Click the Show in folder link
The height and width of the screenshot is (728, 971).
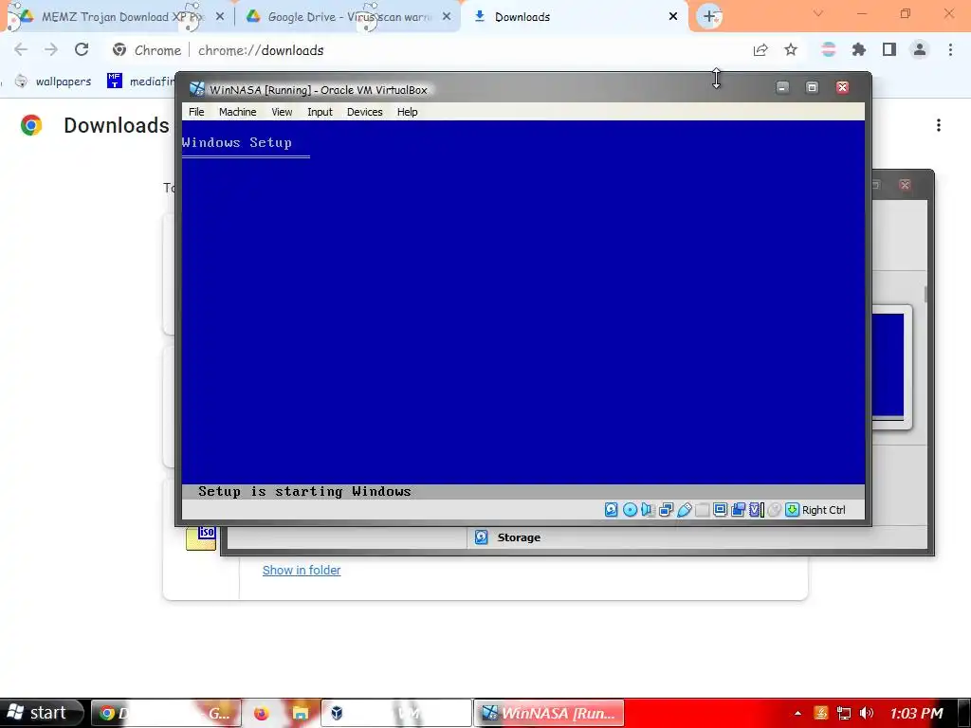coord(302,570)
